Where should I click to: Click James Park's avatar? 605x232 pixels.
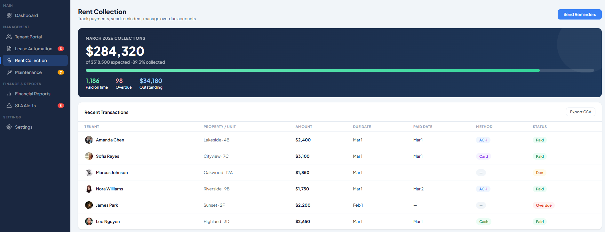click(x=89, y=205)
